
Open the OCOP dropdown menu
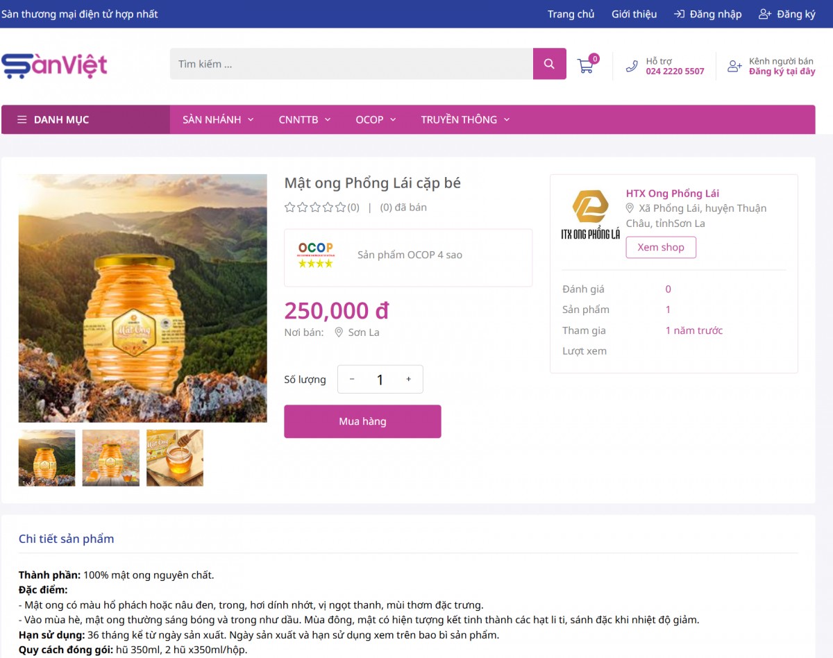[376, 119]
